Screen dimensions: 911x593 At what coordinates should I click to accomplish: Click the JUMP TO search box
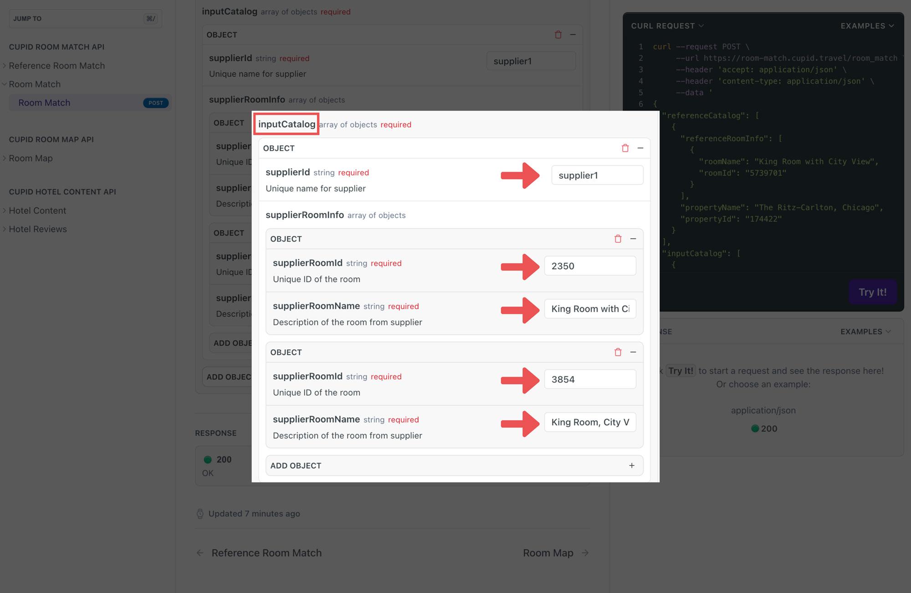(x=85, y=19)
